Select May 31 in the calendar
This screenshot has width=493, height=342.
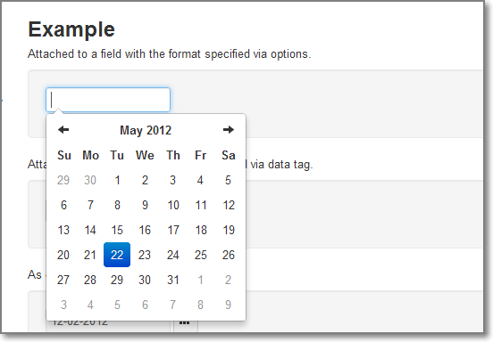click(173, 280)
